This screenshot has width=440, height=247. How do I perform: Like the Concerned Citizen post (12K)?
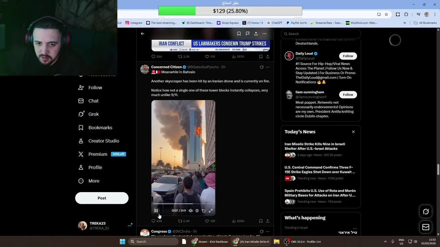tap(210, 221)
